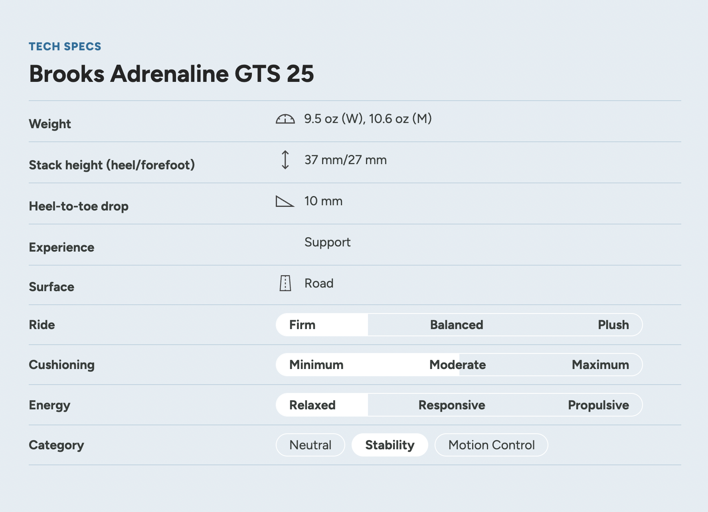This screenshot has width=708, height=512.
Task: Click the 37 mm/27 mm stack height value
Action: [345, 160]
